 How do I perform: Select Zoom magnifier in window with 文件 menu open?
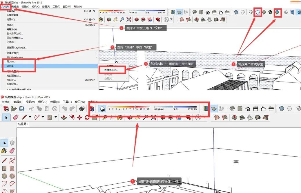pyautogui.click(x=122, y=19)
